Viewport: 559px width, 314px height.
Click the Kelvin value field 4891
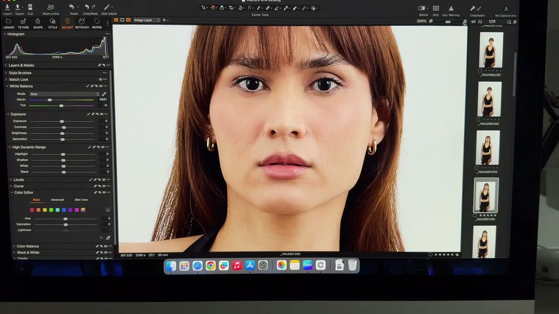(x=103, y=100)
